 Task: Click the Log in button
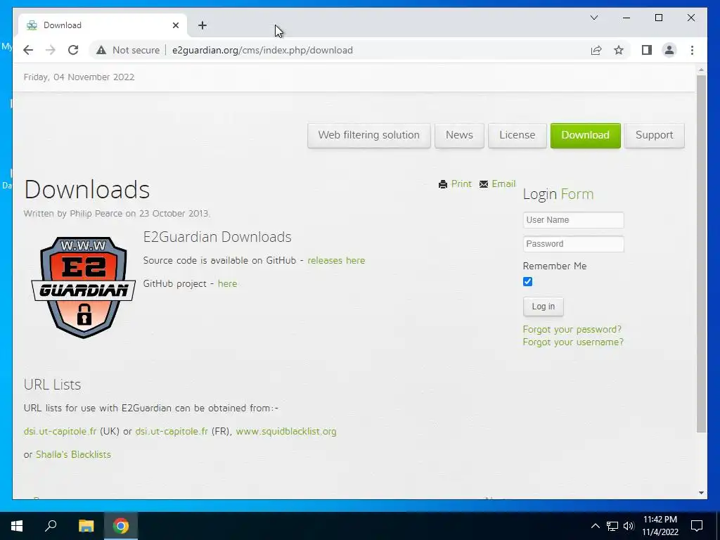(544, 307)
